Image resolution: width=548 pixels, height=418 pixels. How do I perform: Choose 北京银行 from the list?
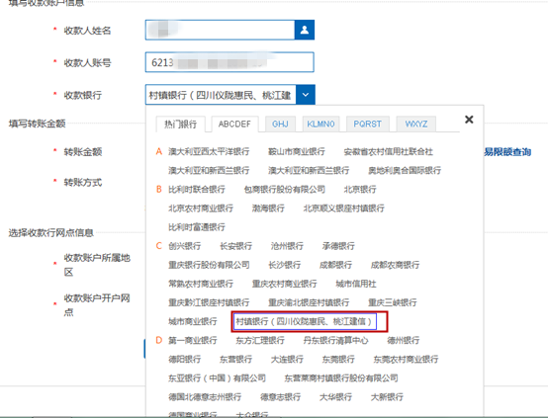(x=360, y=190)
